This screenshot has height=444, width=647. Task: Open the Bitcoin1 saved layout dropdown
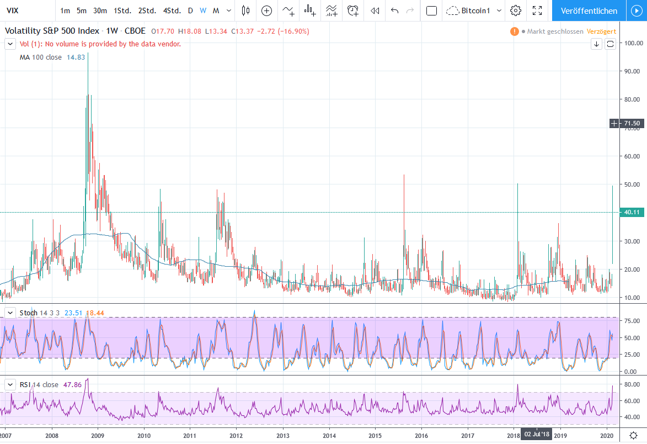point(499,10)
